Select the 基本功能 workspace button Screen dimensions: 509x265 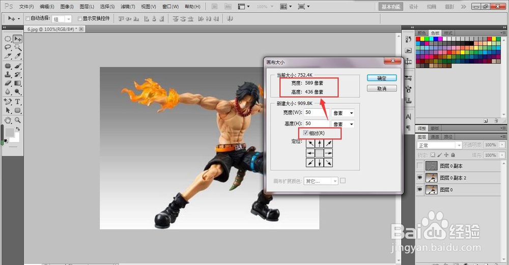(390, 7)
